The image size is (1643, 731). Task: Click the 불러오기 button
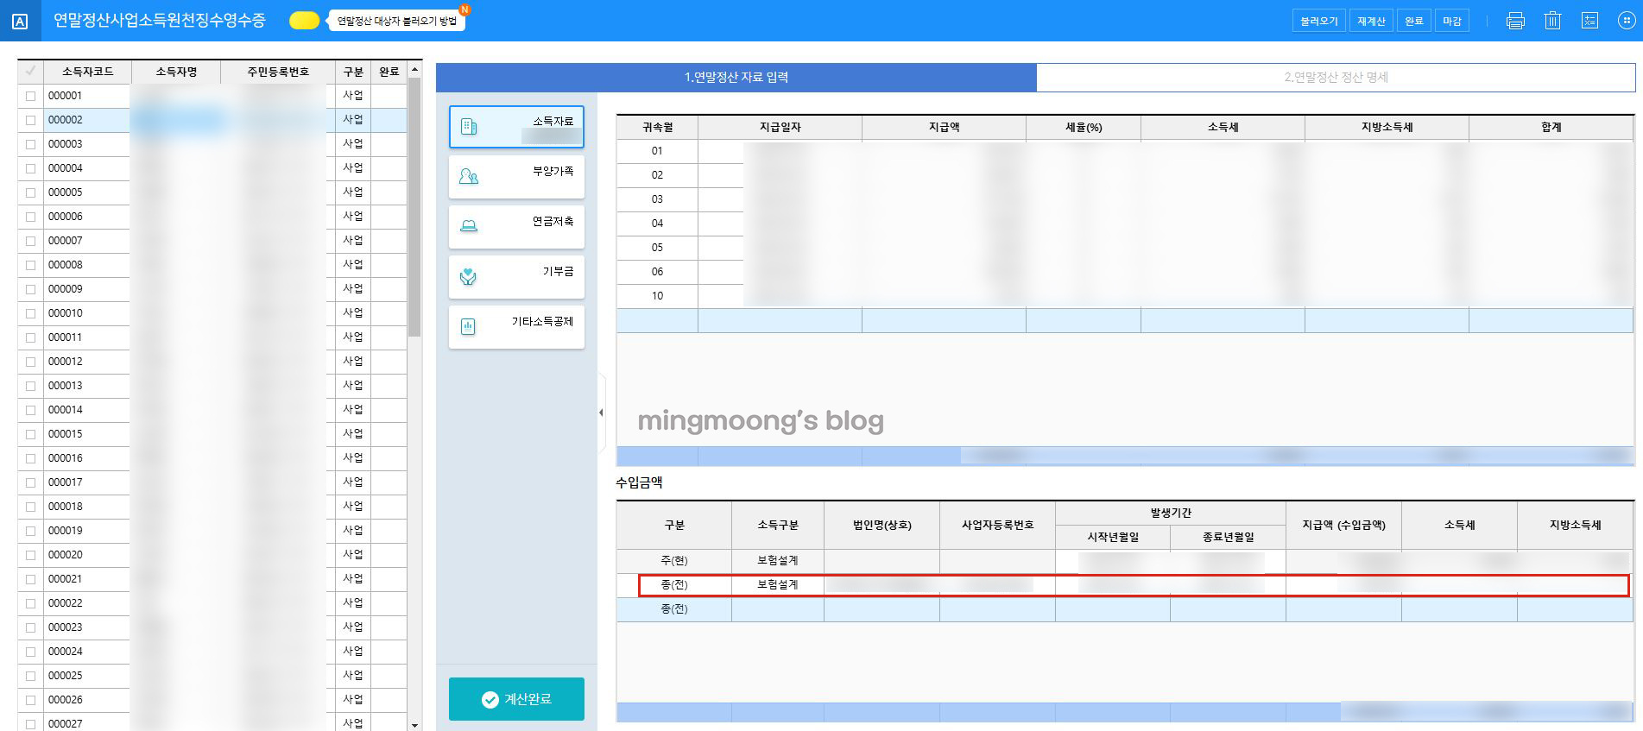tap(1318, 21)
